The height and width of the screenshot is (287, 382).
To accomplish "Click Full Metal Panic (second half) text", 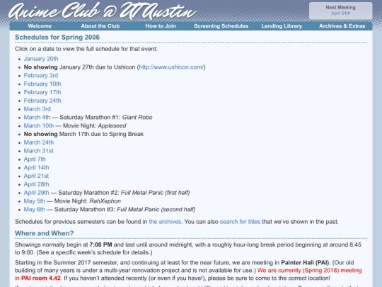I will [x=156, y=209].
